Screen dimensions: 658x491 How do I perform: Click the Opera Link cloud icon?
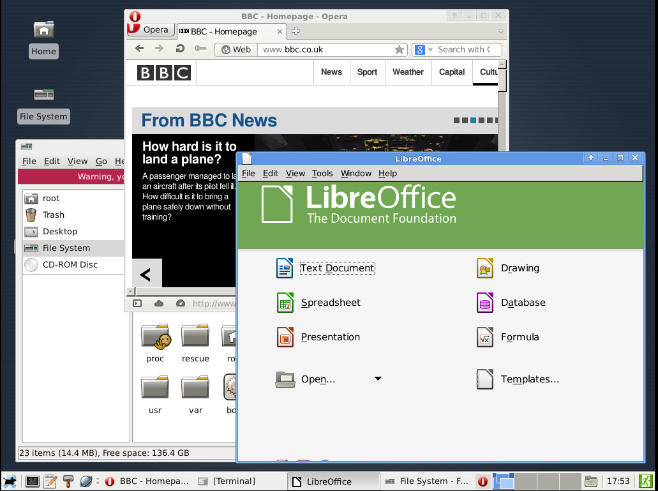tap(159, 303)
